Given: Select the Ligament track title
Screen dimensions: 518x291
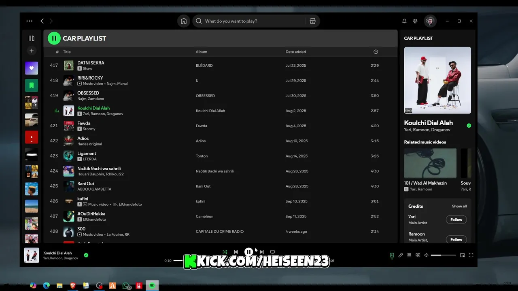Looking at the screenshot, I should 87,154.
